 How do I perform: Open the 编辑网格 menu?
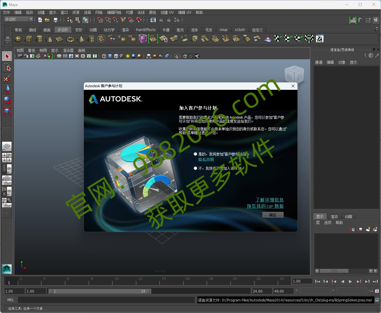114,12
